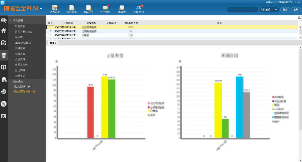Select the database stack sidebar icon

[x=4, y=55]
